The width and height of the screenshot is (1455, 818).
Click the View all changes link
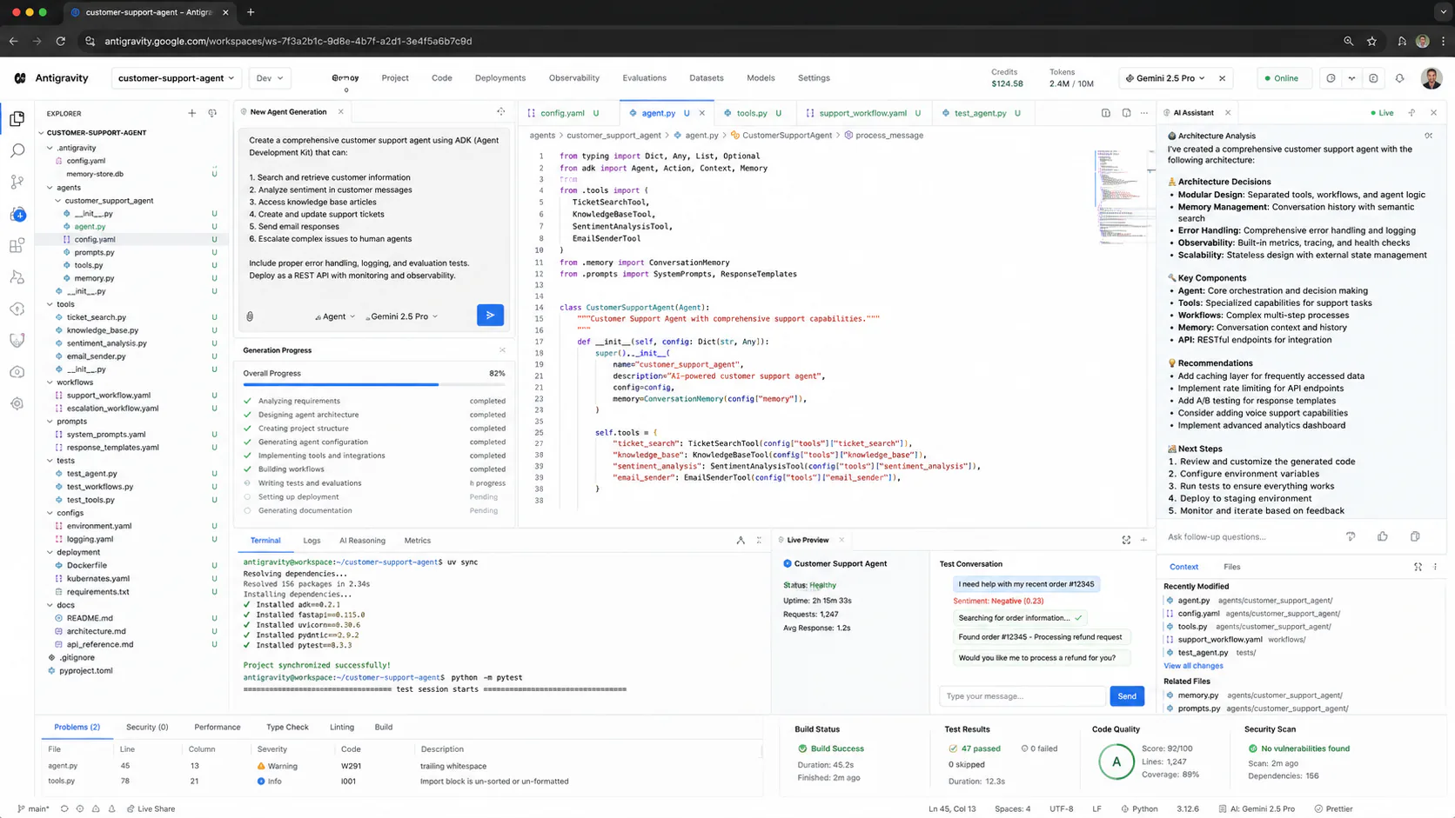[x=1193, y=666]
